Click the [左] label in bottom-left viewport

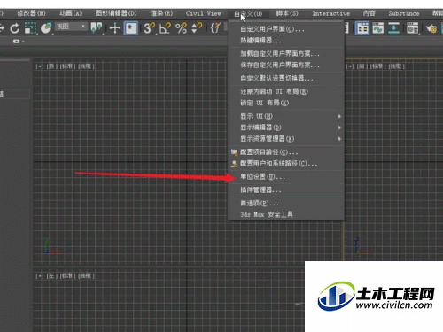(x=52, y=276)
